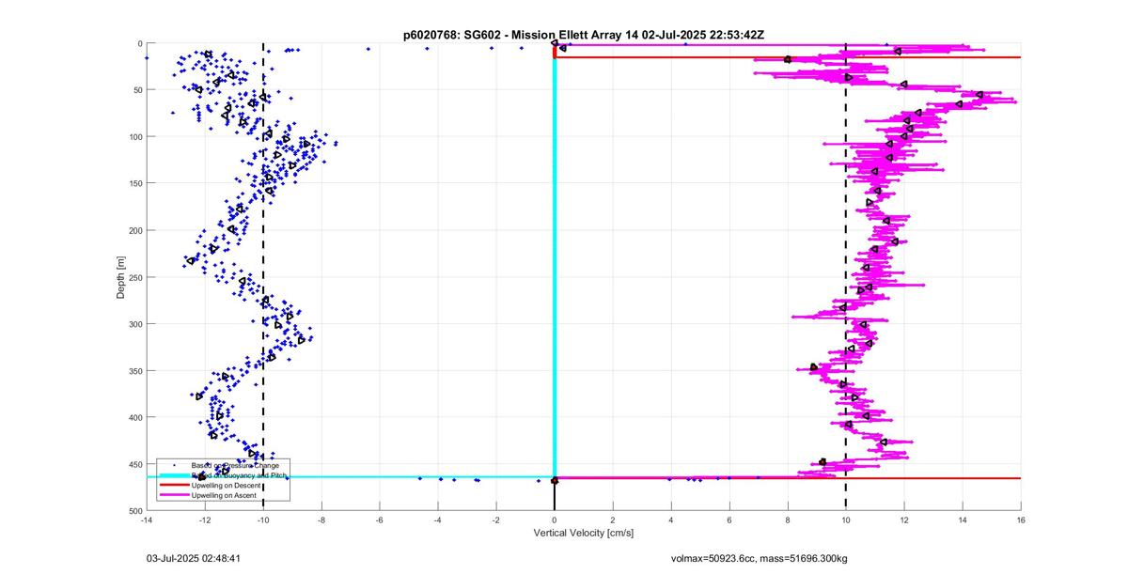
Task: Click the red Upwelling on Descent legend line sample
Action: 174,485
